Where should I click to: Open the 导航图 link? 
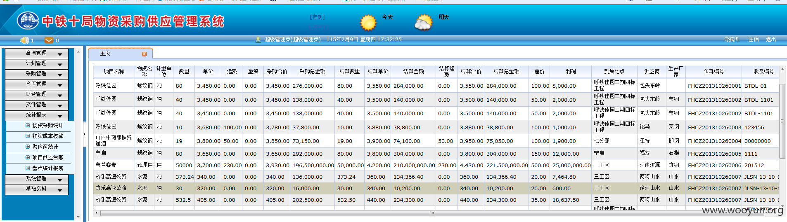click(x=731, y=40)
